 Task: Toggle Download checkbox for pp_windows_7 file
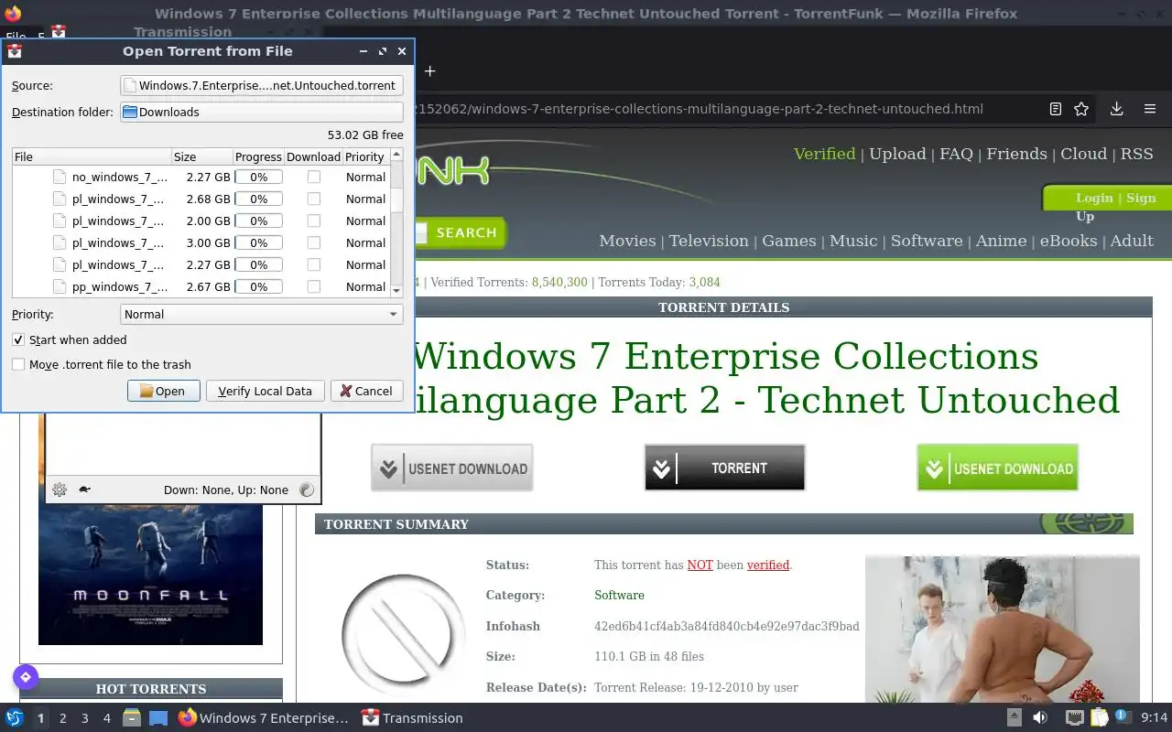314,286
